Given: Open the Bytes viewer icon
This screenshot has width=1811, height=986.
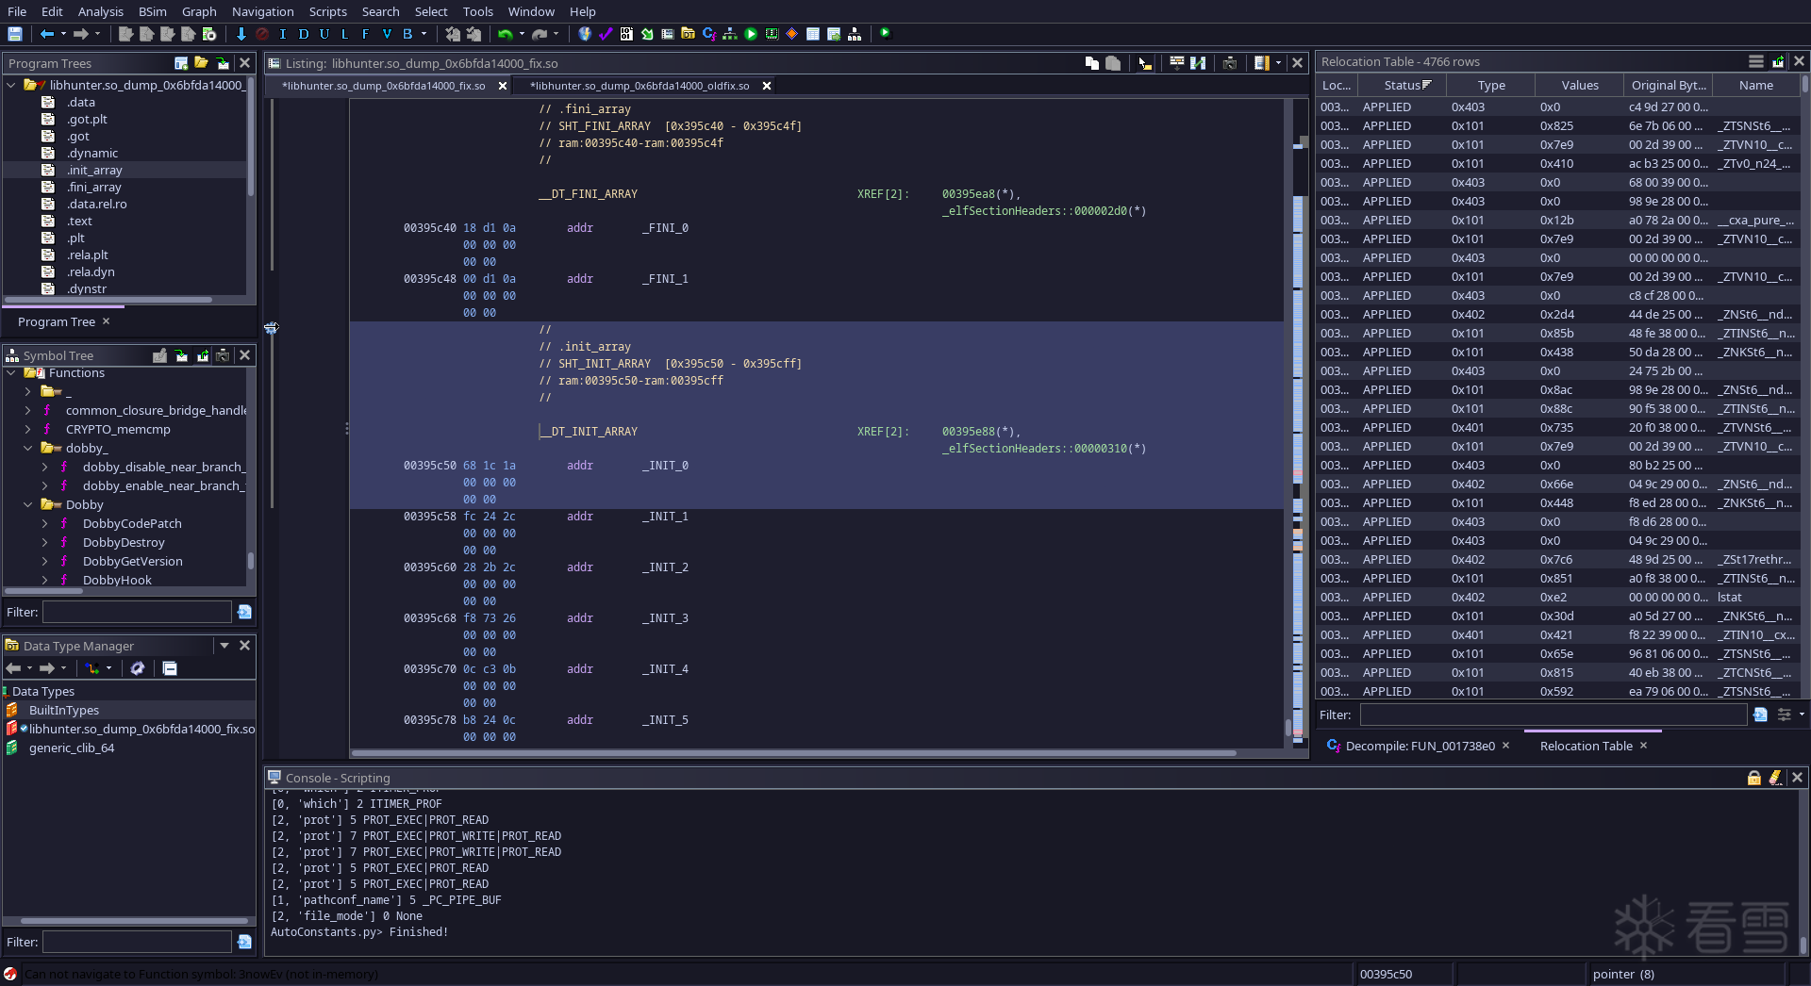Looking at the screenshot, I should coord(626,34).
